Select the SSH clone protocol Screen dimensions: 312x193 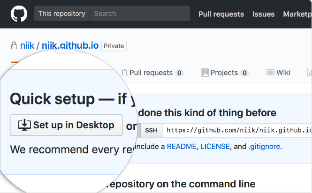point(151,130)
